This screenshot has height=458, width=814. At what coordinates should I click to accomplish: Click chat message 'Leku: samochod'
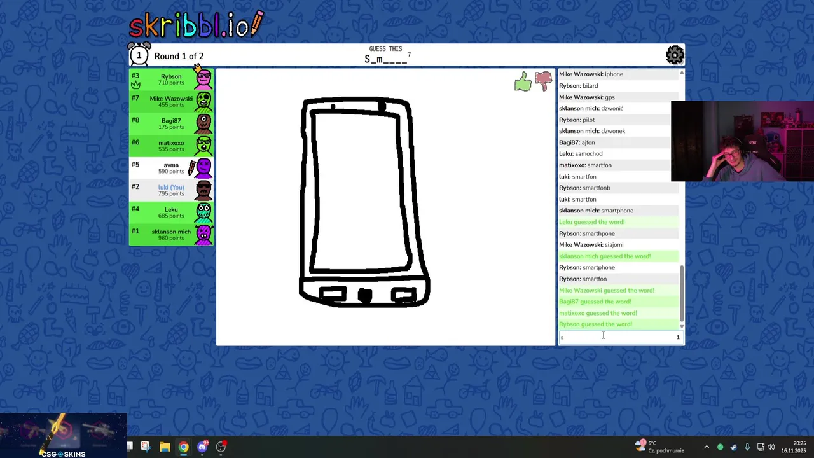(x=581, y=154)
